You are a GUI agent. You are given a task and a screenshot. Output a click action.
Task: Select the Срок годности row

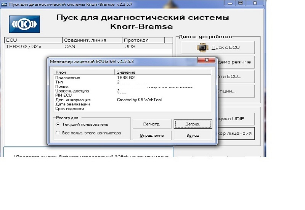132,109
